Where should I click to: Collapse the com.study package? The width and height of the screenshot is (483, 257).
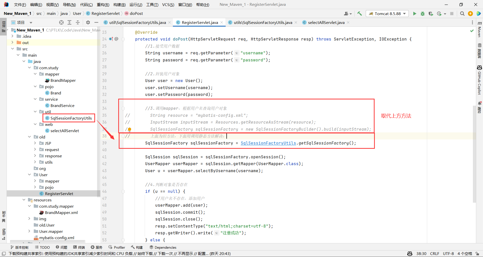[x=29, y=68]
